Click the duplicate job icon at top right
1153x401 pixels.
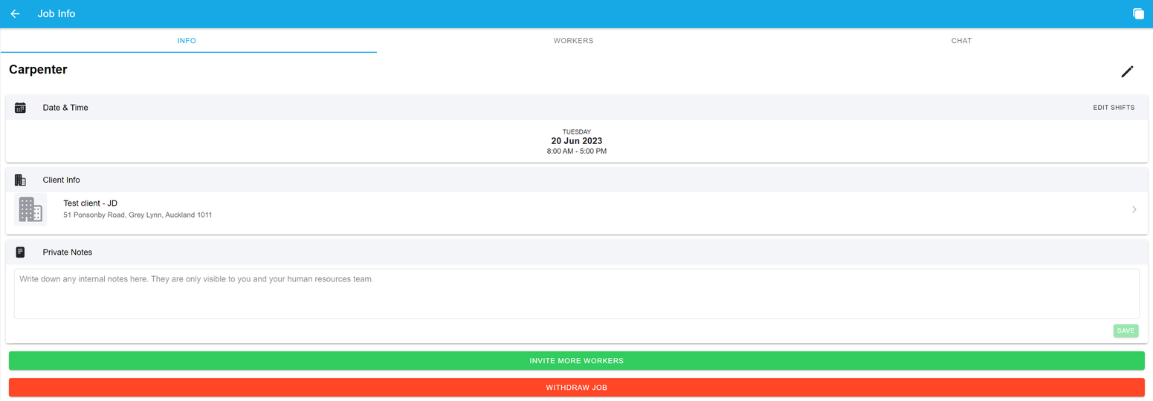[x=1138, y=14]
